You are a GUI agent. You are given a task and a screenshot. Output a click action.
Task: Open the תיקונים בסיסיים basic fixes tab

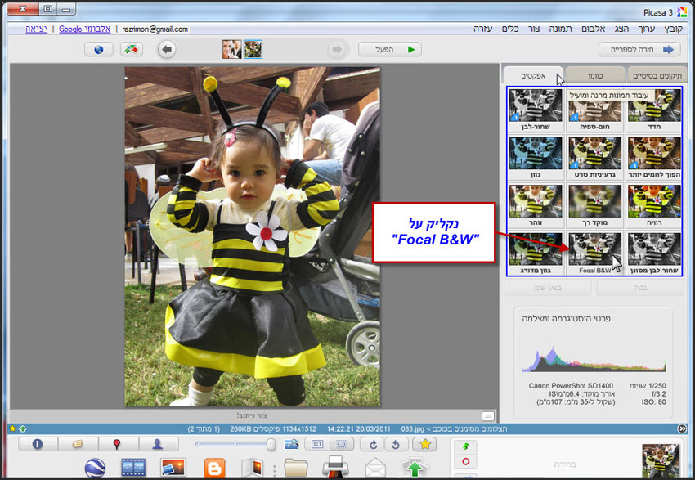657,75
